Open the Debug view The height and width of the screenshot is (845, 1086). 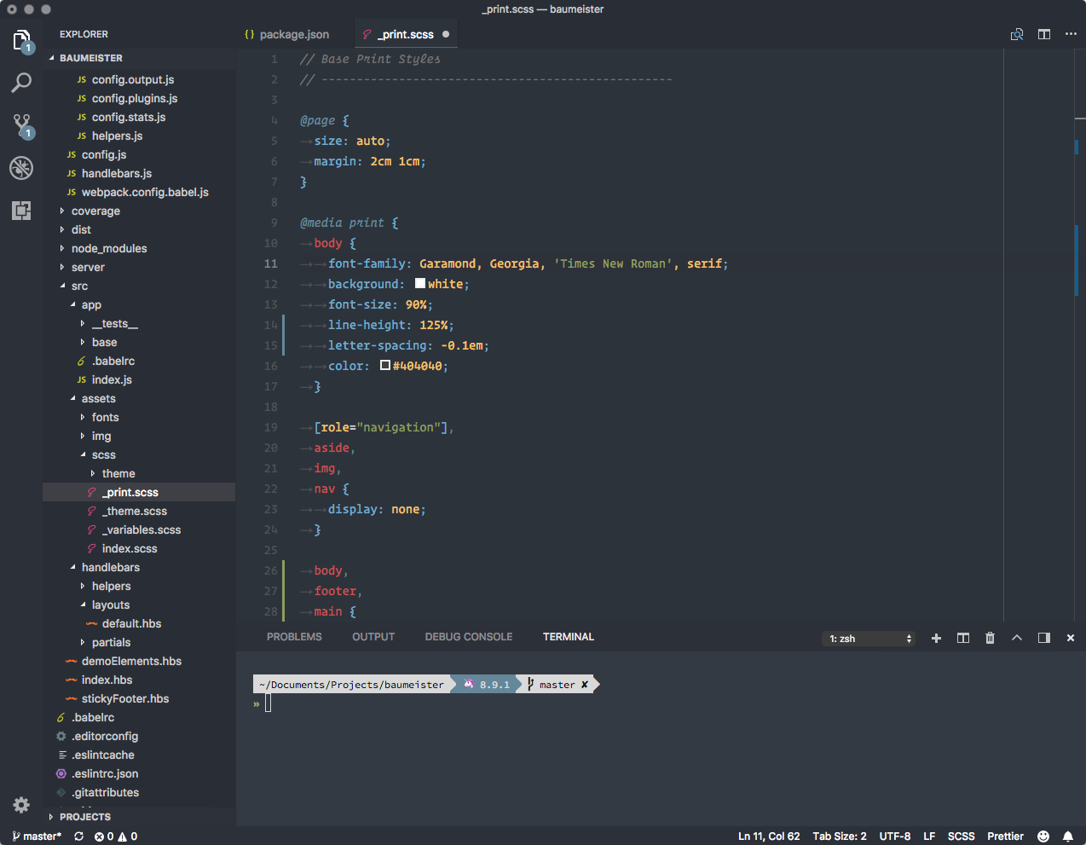[20, 167]
